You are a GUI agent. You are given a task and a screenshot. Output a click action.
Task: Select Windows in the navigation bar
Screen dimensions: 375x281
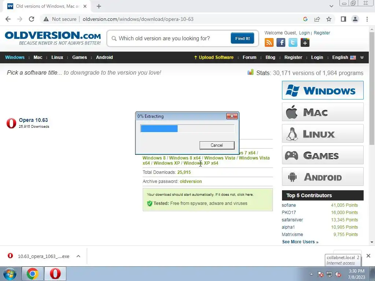[x=15, y=57]
